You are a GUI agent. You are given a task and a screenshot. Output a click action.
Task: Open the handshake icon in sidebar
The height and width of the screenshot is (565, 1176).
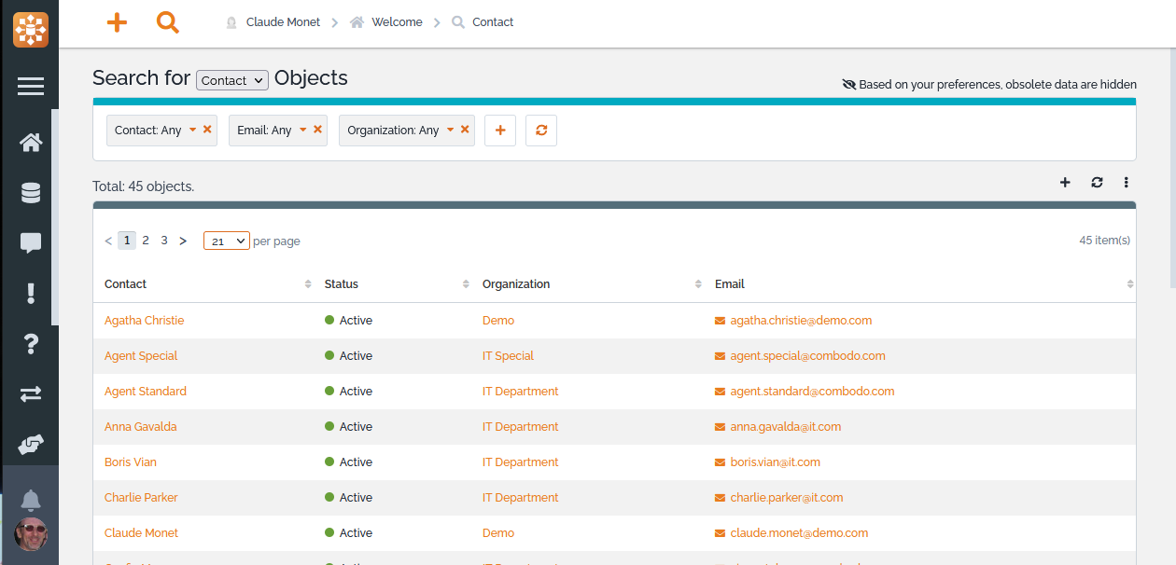tap(31, 446)
